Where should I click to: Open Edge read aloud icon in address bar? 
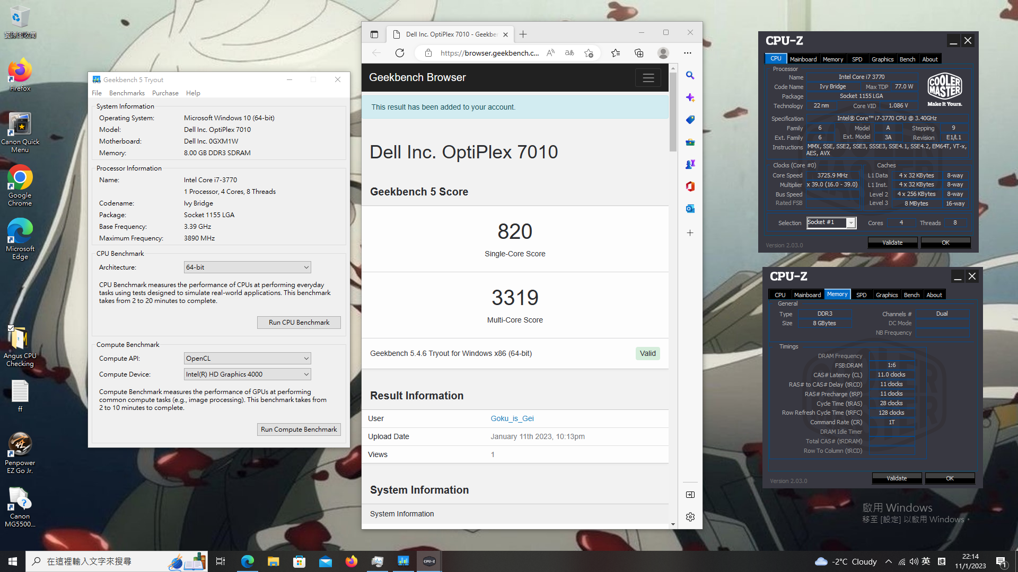point(550,53)
